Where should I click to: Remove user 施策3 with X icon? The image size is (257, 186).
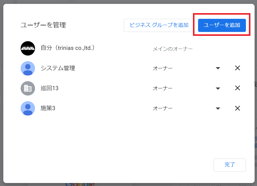(x=238, y=108)
